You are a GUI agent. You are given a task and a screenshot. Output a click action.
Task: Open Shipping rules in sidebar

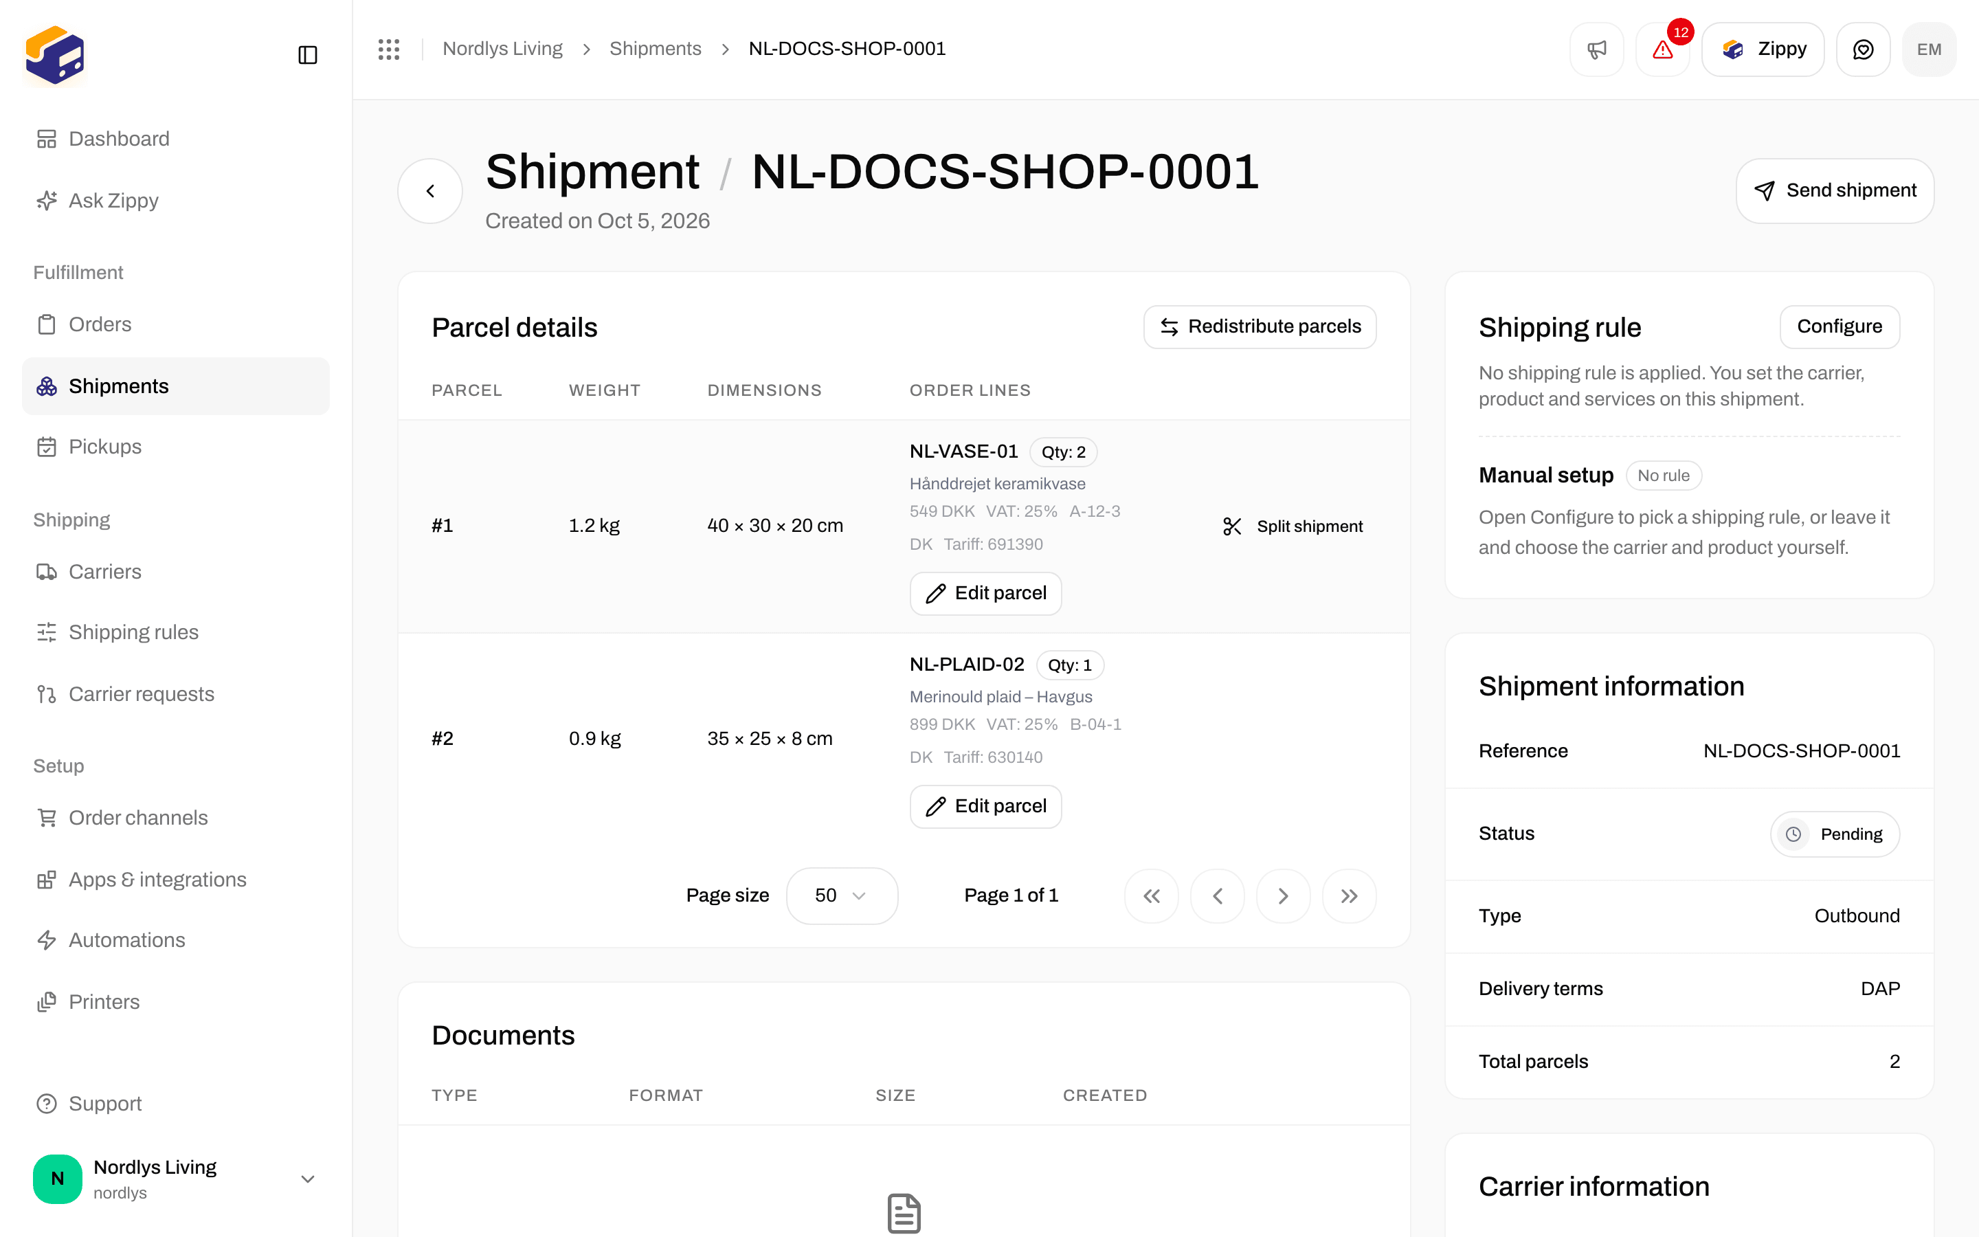pos(176,632)
